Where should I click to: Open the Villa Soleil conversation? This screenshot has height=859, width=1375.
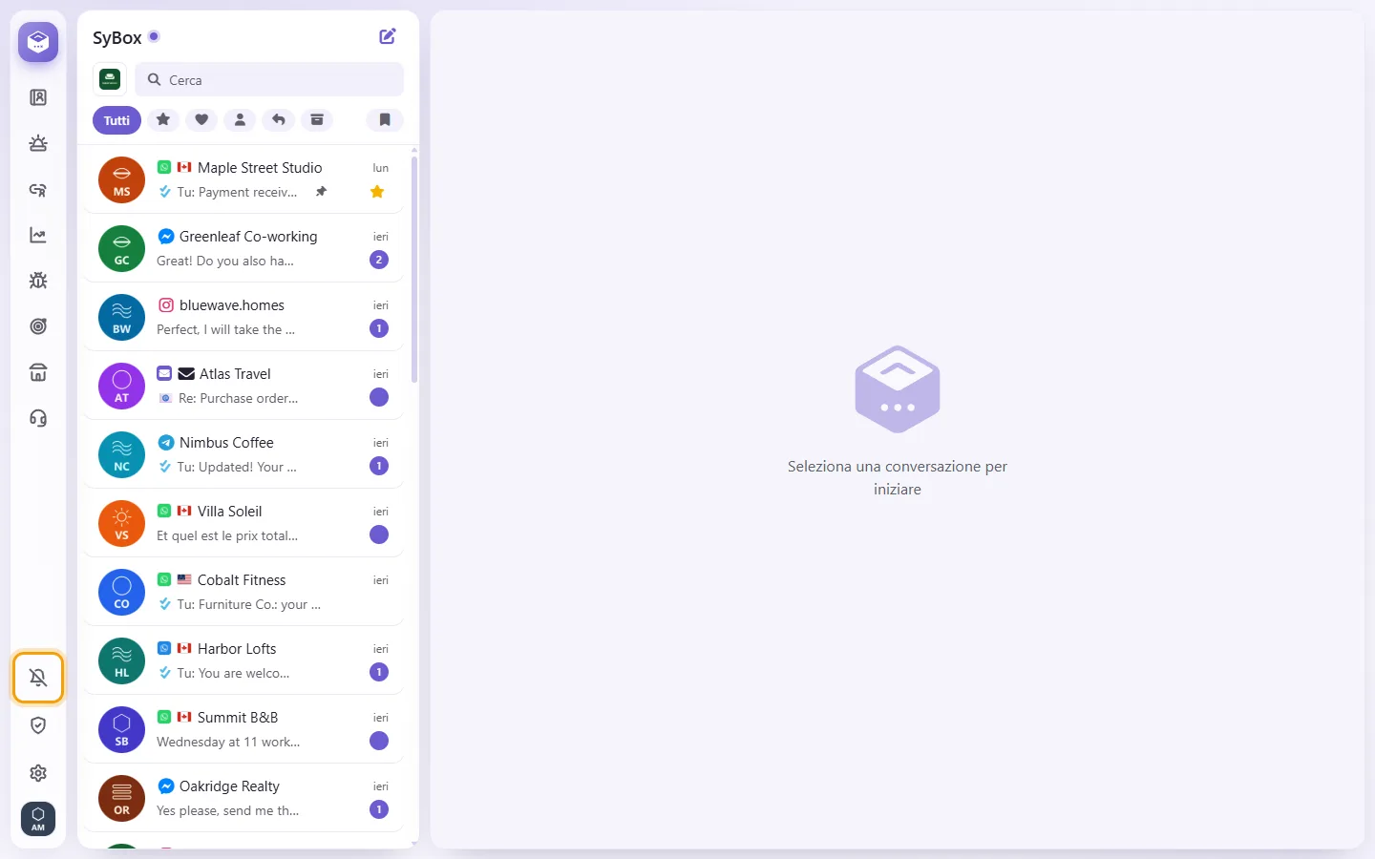[243, 523]
